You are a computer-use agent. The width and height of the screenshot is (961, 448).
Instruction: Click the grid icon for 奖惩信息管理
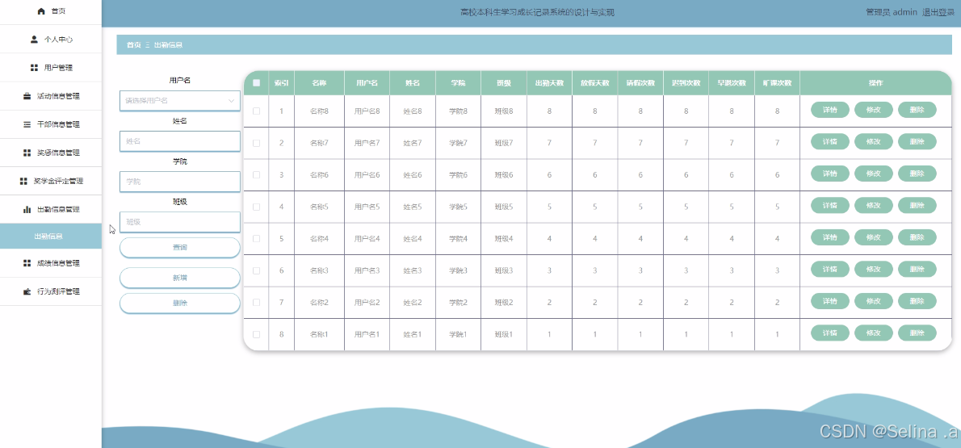(x=27, y=153)
